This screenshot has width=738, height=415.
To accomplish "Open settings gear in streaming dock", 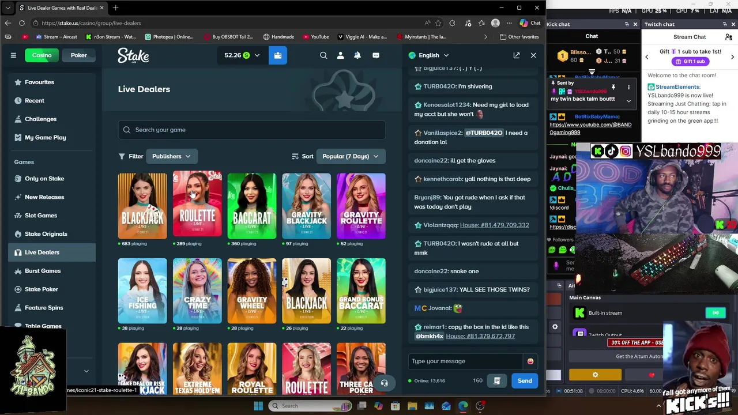I will coord(555,327).
